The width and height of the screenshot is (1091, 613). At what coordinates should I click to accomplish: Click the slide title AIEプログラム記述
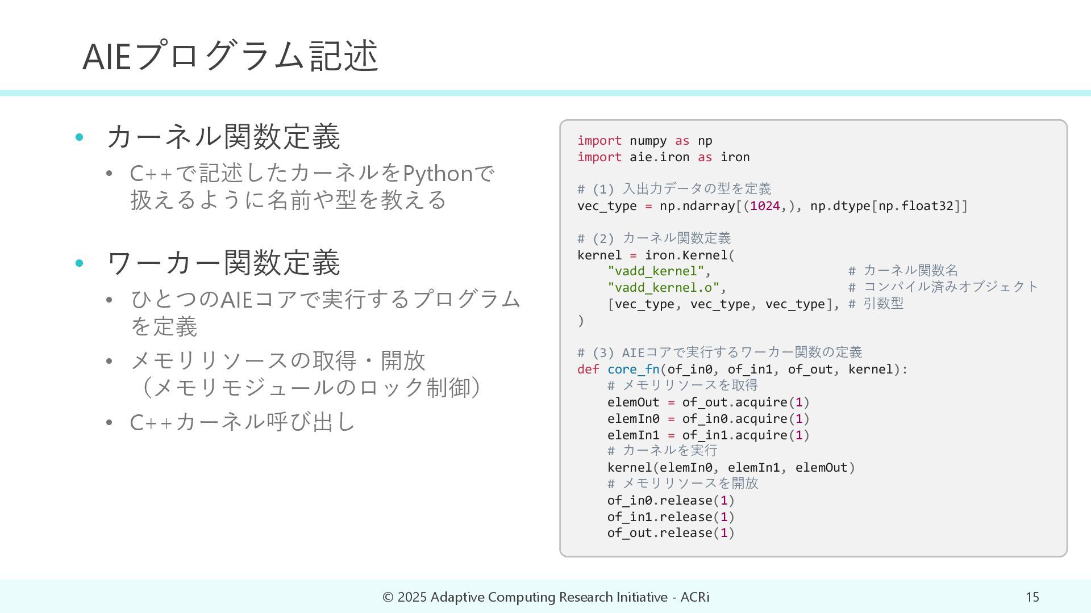[x=230, y=56]
